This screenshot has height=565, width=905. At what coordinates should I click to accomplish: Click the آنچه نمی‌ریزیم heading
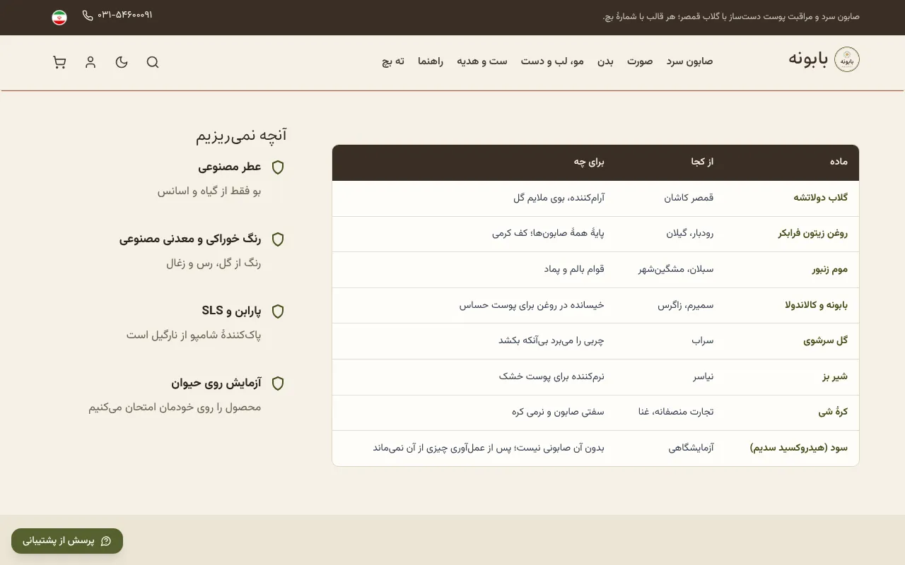(241, 136)
